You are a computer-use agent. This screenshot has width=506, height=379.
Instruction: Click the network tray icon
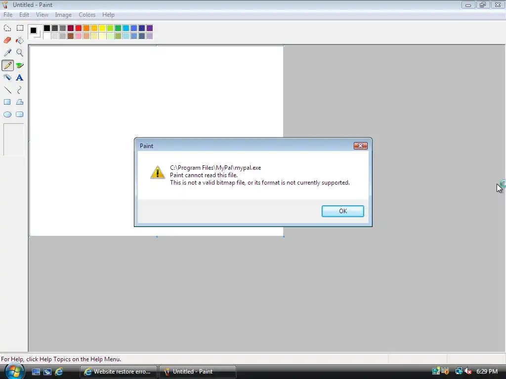pos(459,371)
